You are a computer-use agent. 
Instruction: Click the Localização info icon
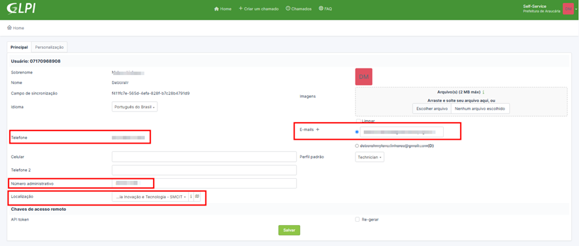click(191, 197)
